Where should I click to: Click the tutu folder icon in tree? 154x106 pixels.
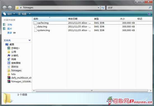9,74
